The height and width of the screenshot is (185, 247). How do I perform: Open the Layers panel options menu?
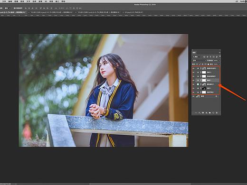[219, 52]
